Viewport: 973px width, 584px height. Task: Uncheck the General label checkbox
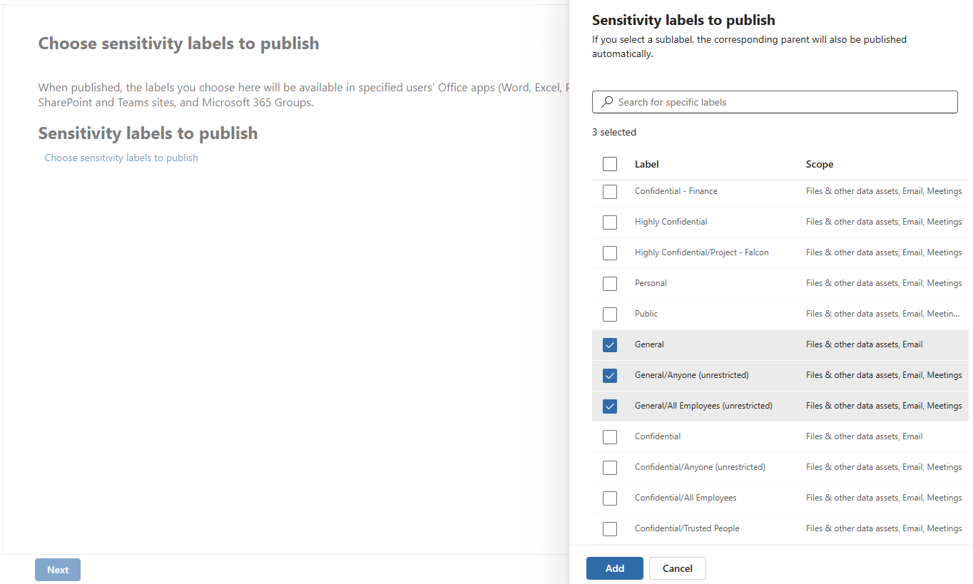coord(610,344)
